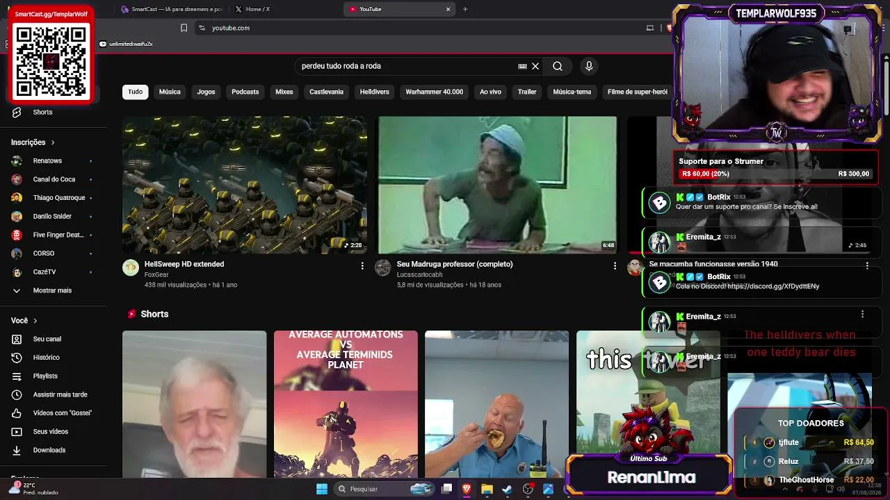Expand the Você section

[24, 321]
